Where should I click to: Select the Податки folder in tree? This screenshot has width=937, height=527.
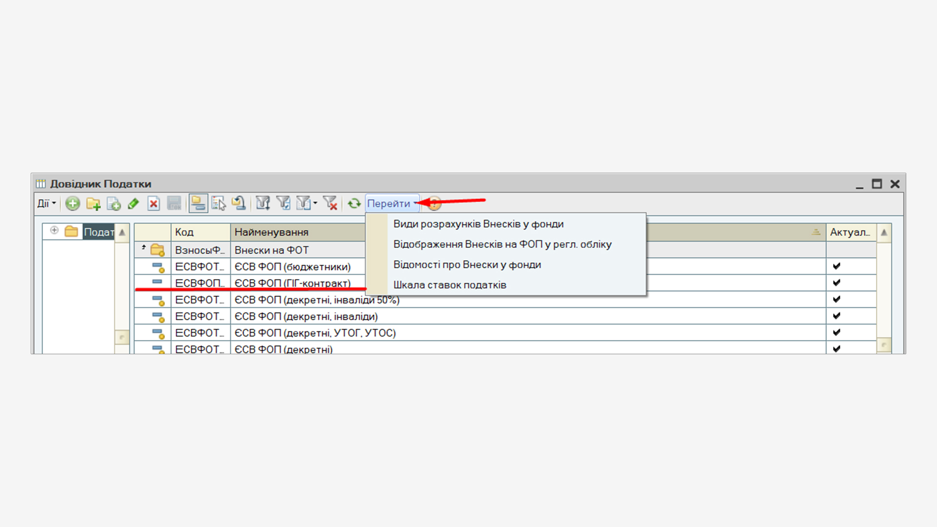click(99, 232)
